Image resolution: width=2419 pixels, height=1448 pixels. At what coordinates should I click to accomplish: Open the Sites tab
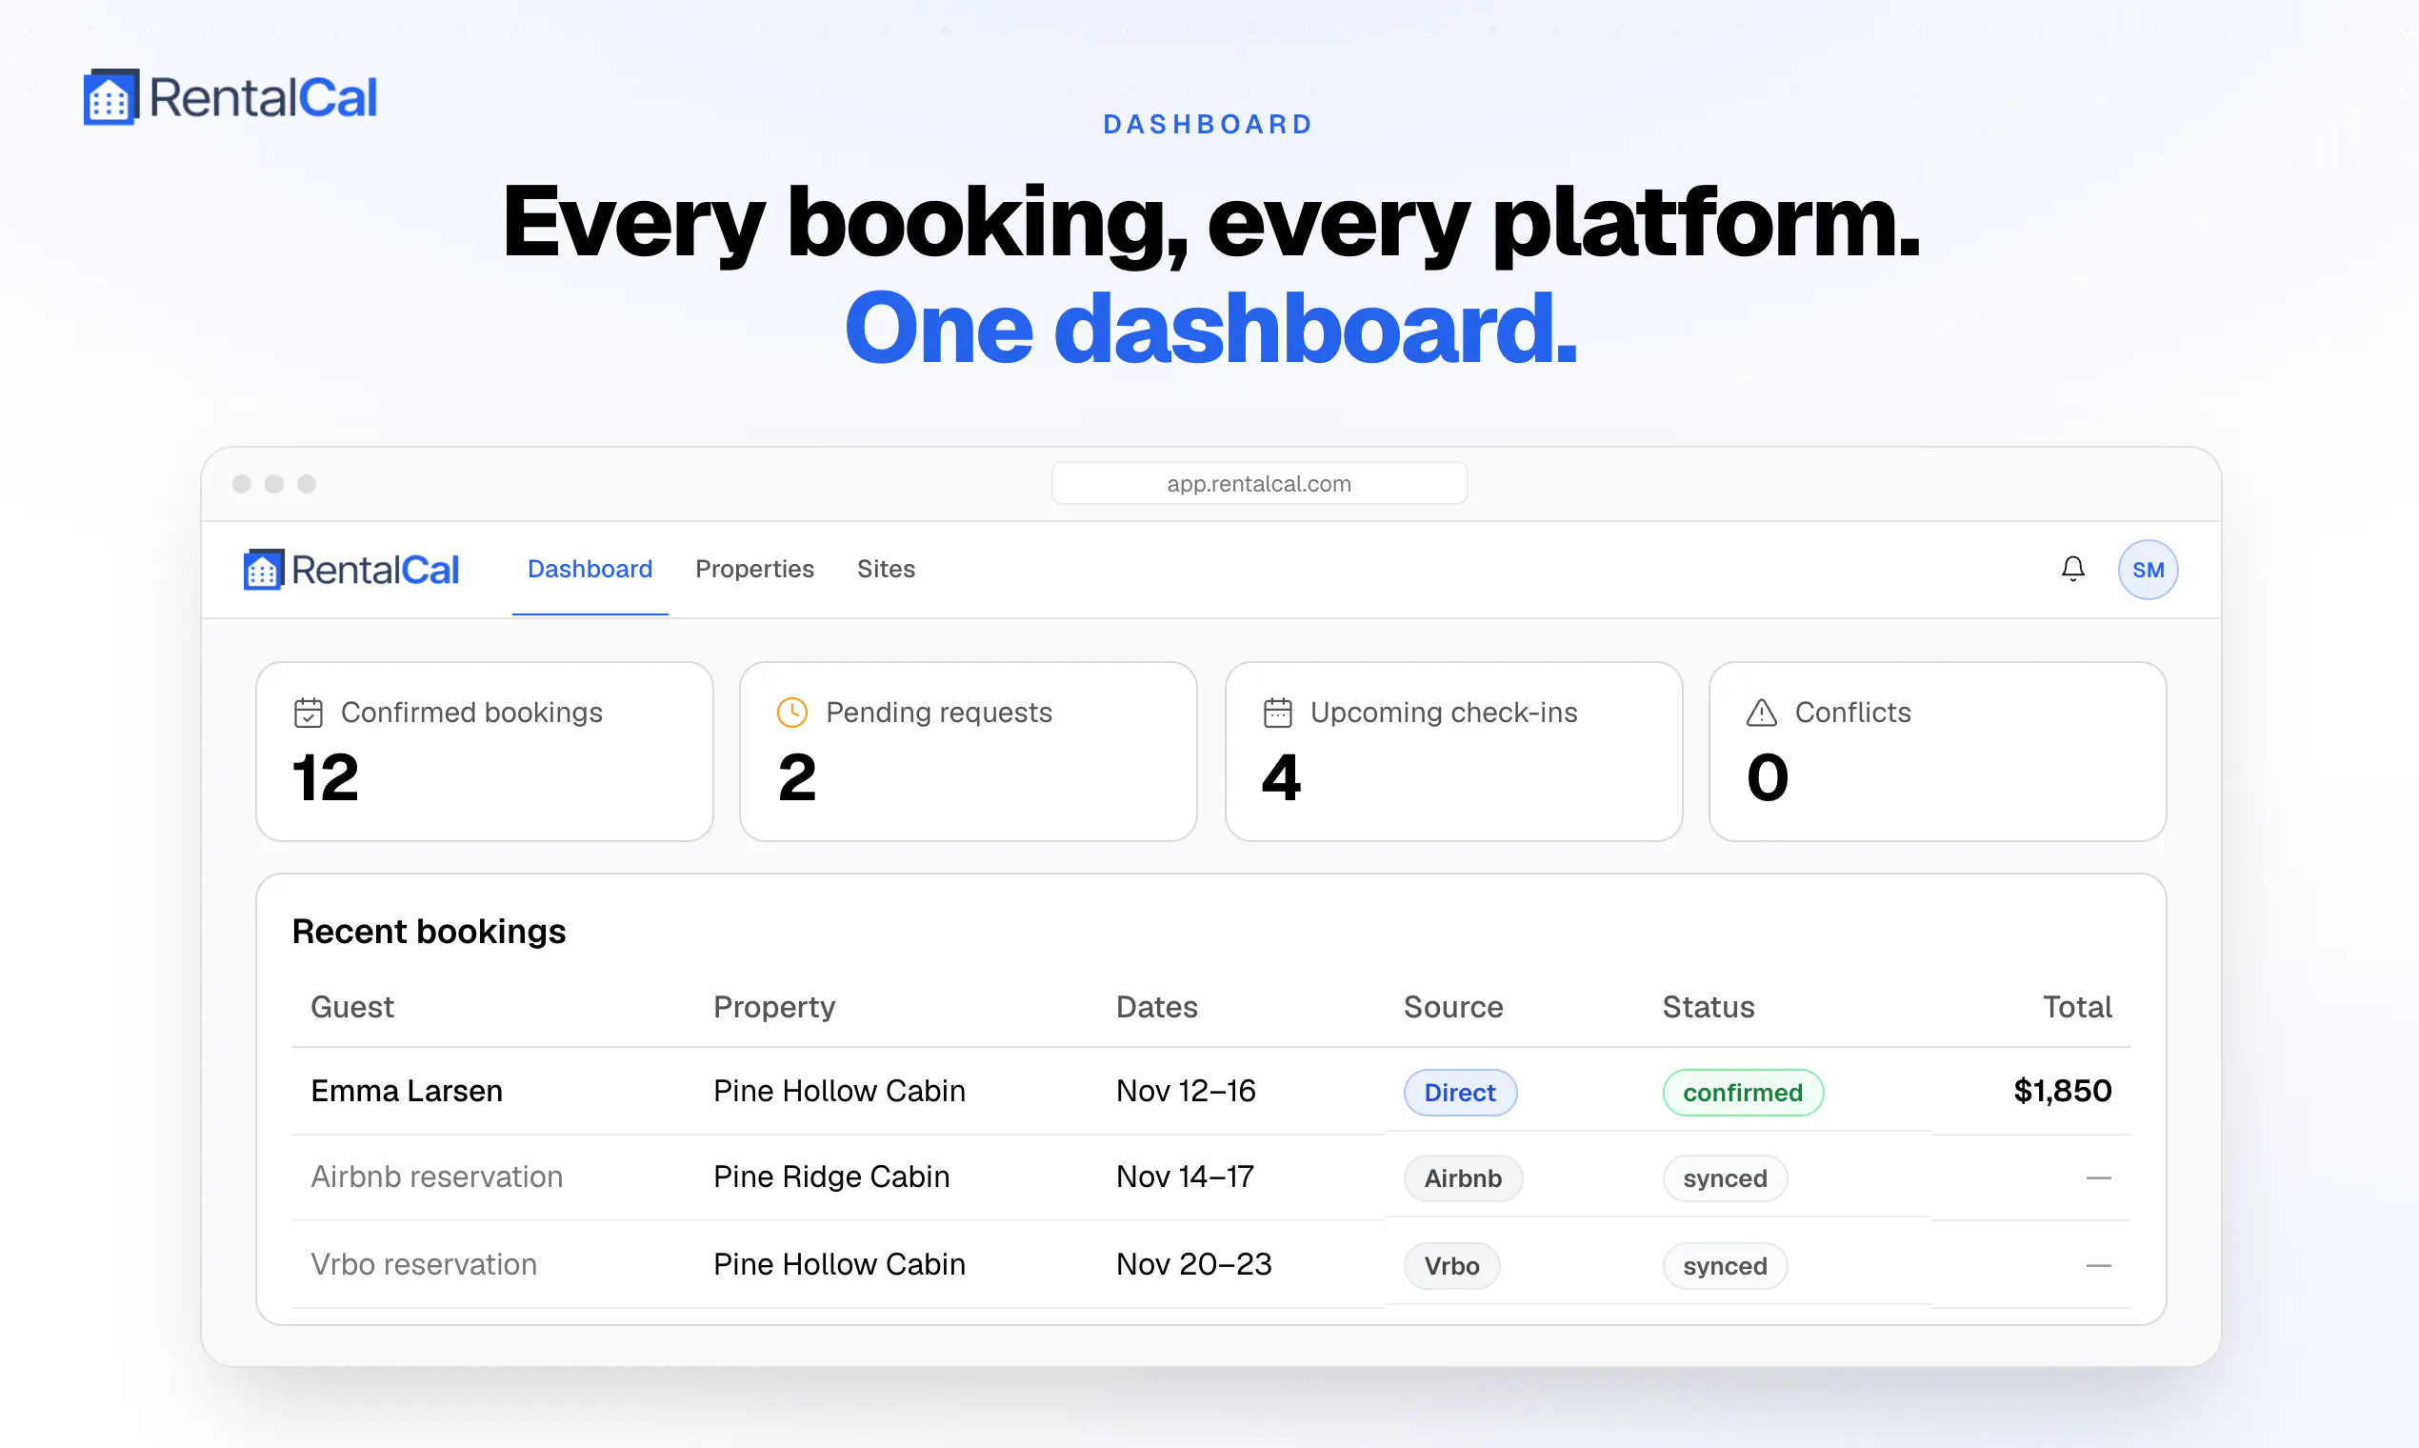coord(886,569)
